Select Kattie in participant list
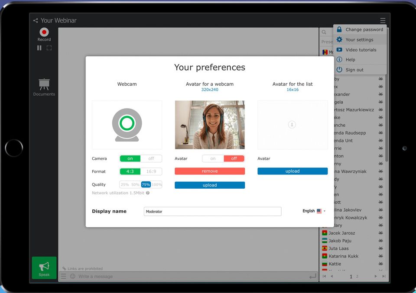This screenshot has height=293, width=416. pos(335,264)
